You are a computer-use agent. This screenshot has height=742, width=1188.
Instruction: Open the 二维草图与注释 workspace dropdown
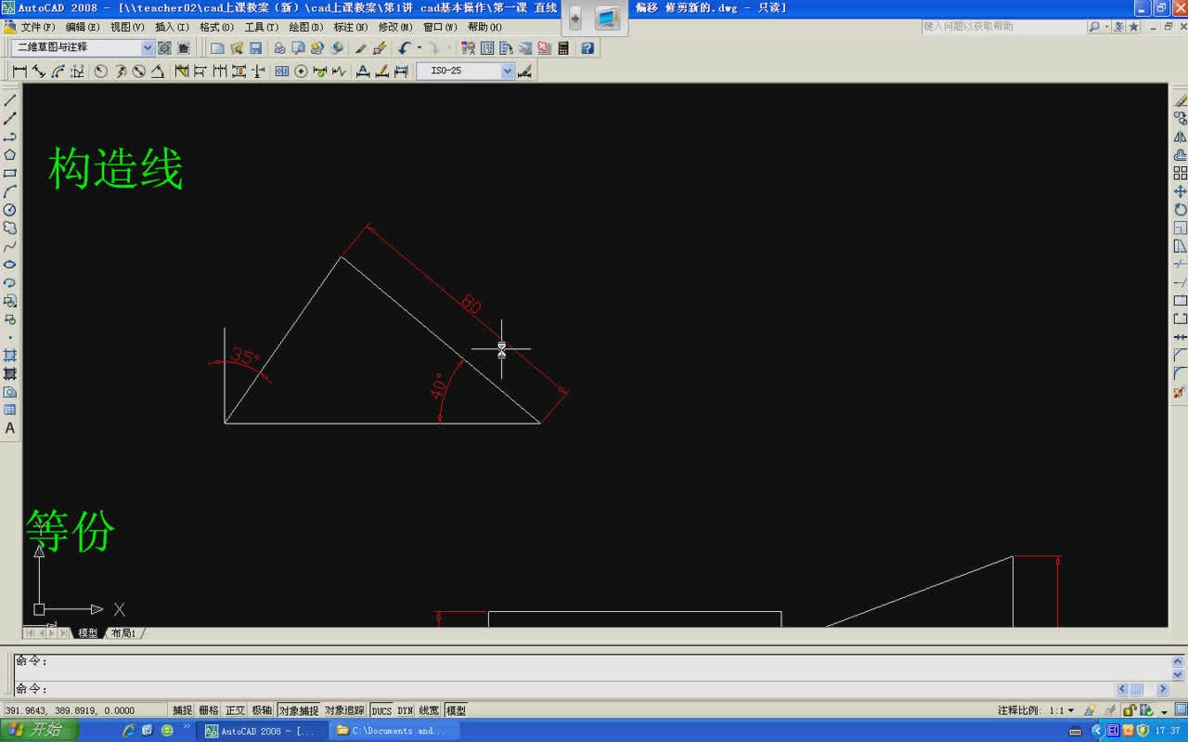pyautogui.click(x=148, y=47)
